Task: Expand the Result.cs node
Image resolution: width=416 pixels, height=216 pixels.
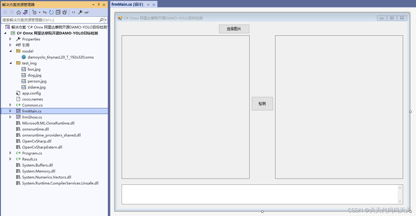Action: tap(10, 159)
